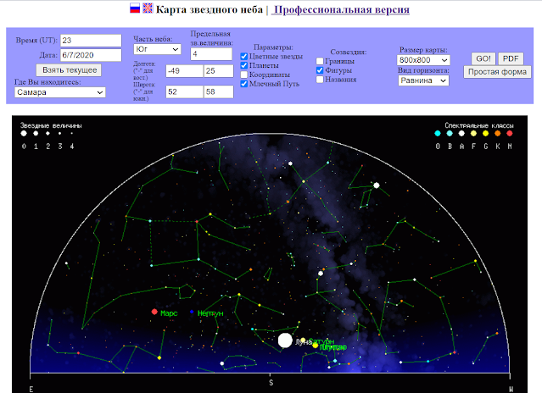Screen dimensions: 542x393
Task: Click the red Mars planet marker
Action: pyautogui.click(x=154, y=312)
